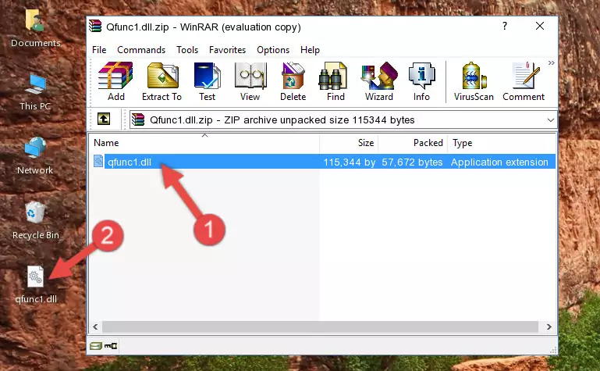Viewport: 600px width, 371px height.
Task: Open the address bar path dropdown
Action: (x=550, y=120)
